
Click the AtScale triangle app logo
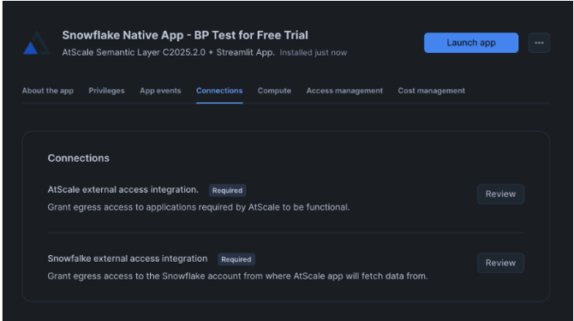pyautogui.click(x=37, y=43)
